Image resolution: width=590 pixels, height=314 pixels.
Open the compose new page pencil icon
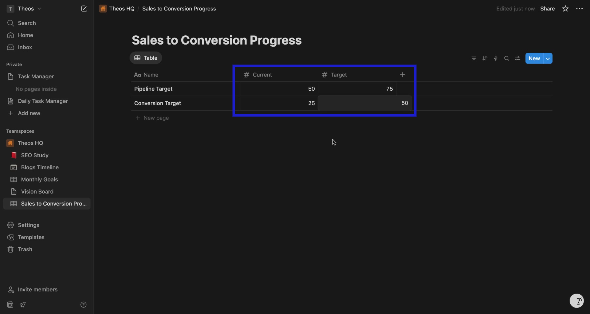[x=85, y=9]
